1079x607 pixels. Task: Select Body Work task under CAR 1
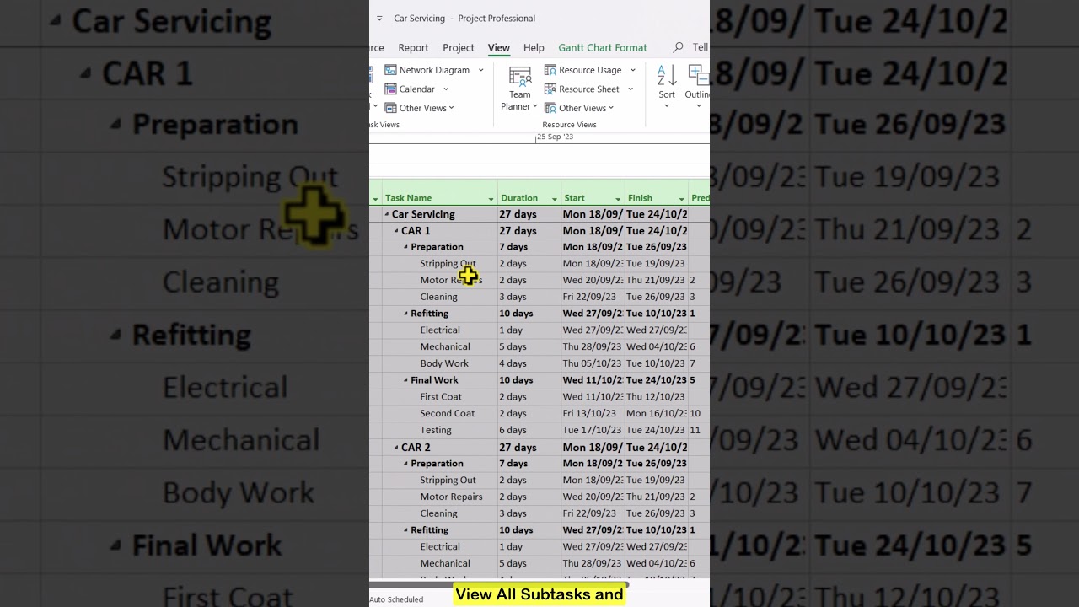(444, 363)
